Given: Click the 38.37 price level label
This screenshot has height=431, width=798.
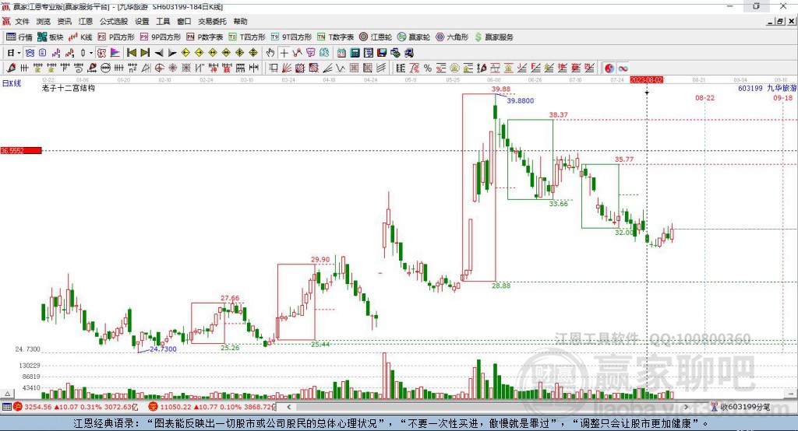Looking at the screenshot, I should pyautogui.click(x=558, y=115).
